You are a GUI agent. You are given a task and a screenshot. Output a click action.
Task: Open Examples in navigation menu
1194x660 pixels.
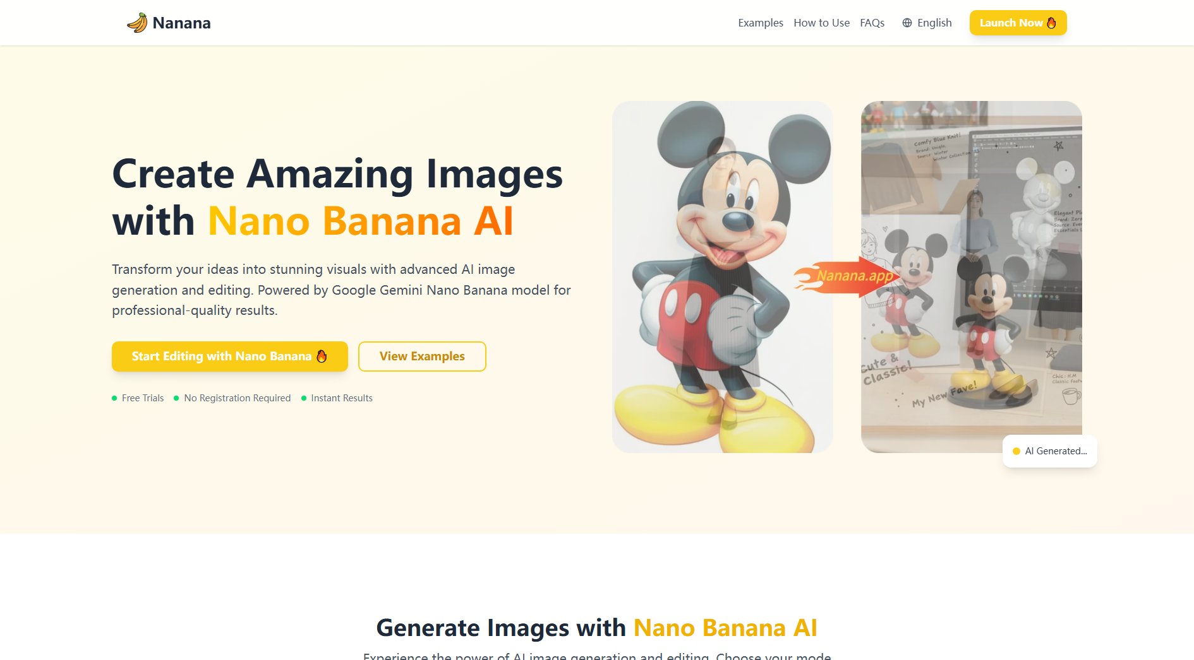click(x=761, y=23)
